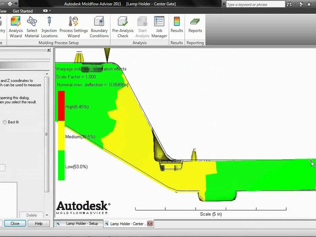Click the 'Low(53.0%)' legend label
This screenshot has height=237, width=316.
point(76,167)
